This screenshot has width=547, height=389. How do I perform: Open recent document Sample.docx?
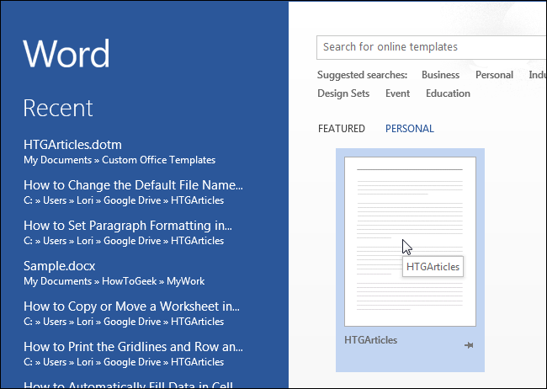pyautogui.click(x=59, y=266)
